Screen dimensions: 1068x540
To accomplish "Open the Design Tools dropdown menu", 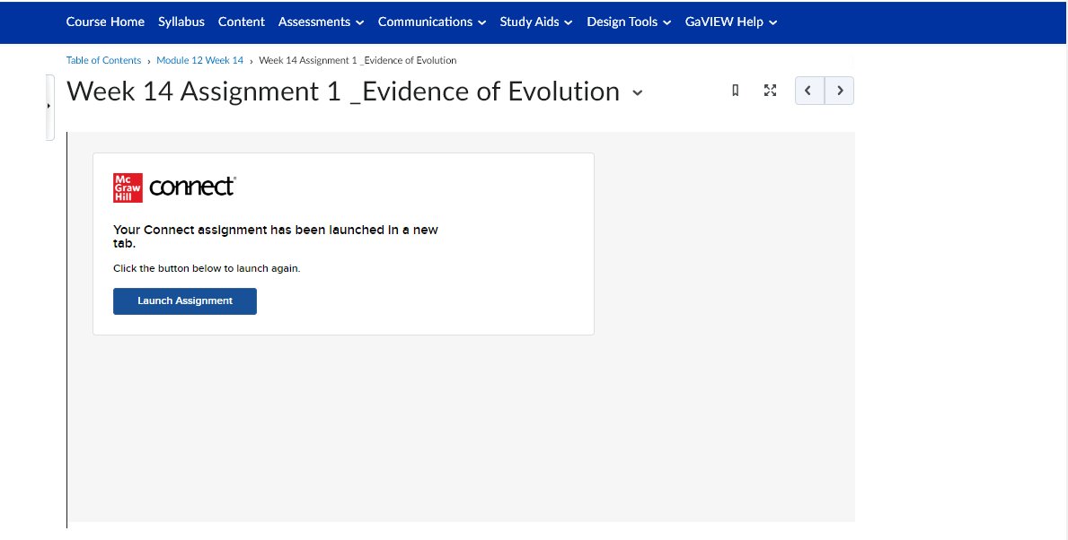I will [x=629, y=22].
